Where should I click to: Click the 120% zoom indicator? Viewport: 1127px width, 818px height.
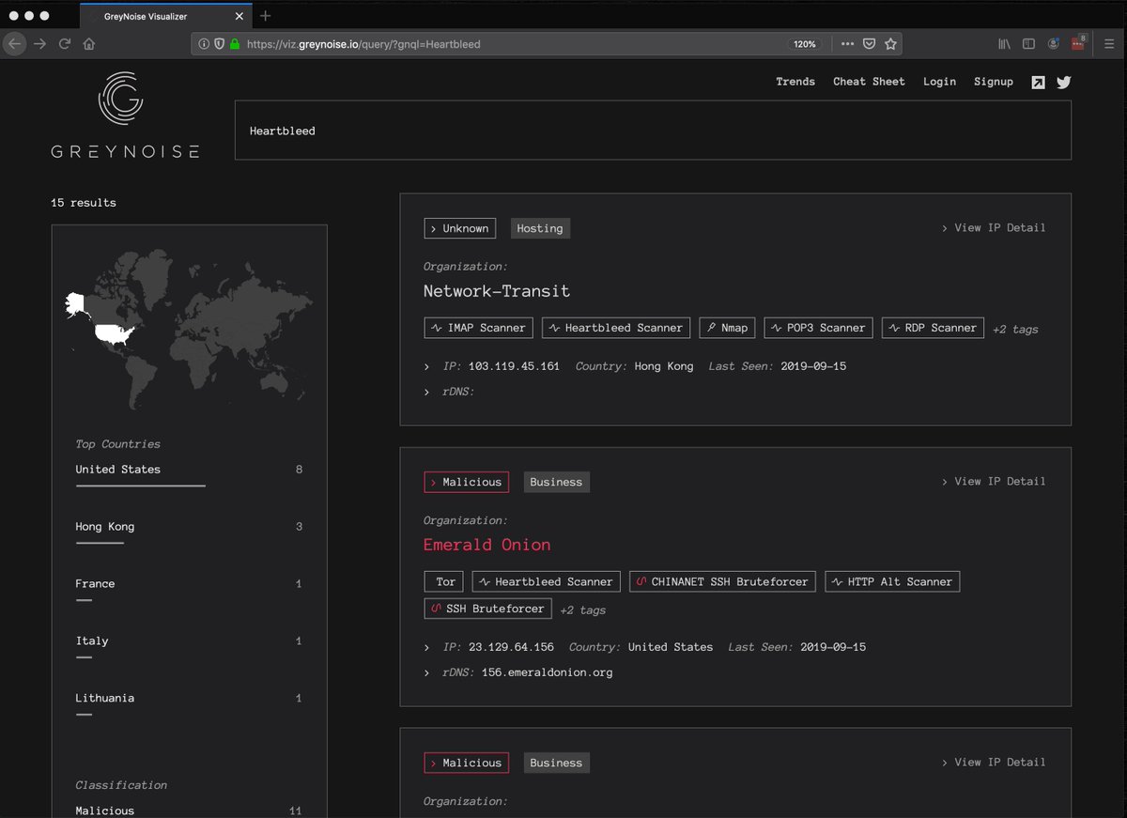pyautogui.click(x=805, y=44)
